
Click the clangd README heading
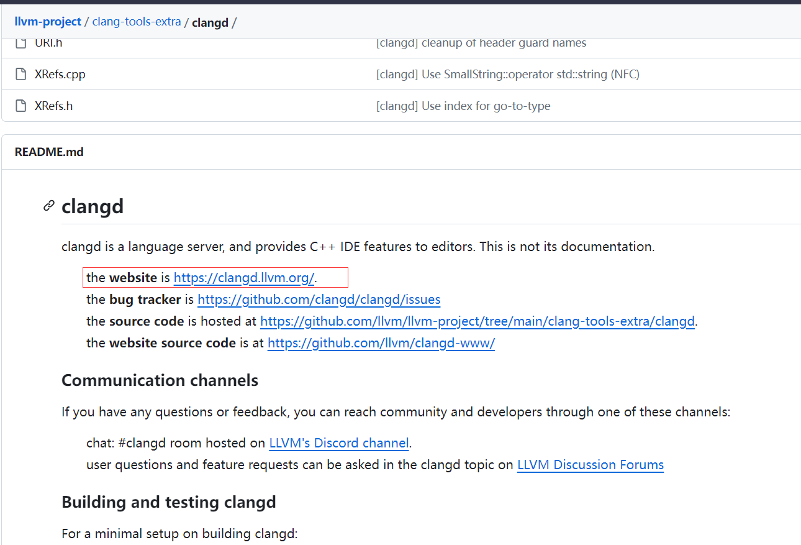(93, 206)
